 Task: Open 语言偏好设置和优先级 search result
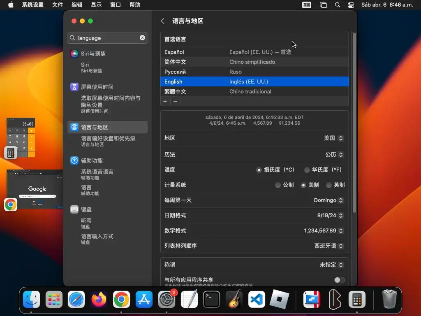(108, 141)
